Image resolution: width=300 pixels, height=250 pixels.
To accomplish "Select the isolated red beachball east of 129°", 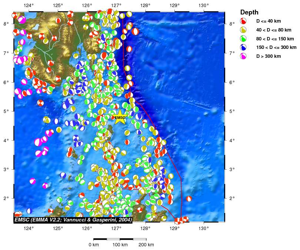I will point(189,199).
